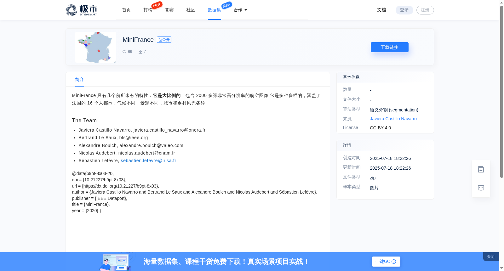Open sebastien.lefevre@irisa.fr email link

coord(148,161)
